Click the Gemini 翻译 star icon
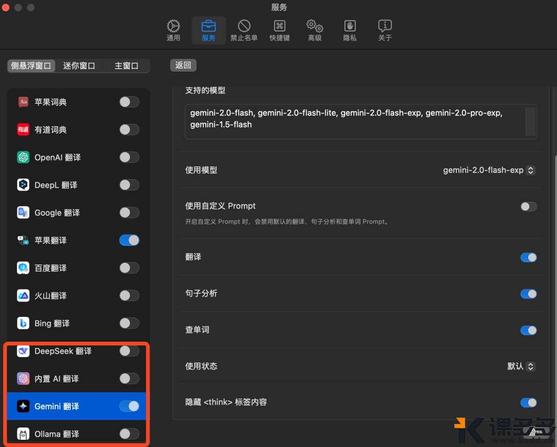The height and width of the screenshot is (447, 557). pyautogui.click(x=23, y=406)
